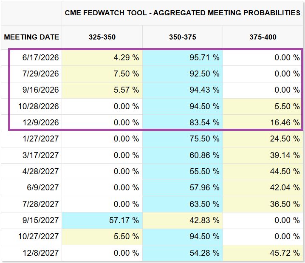The height and width of the screenshot is (263, 305).
Task: Click the 325-350 cell for 12/8/2027
Action: click(x=102, y=253)
